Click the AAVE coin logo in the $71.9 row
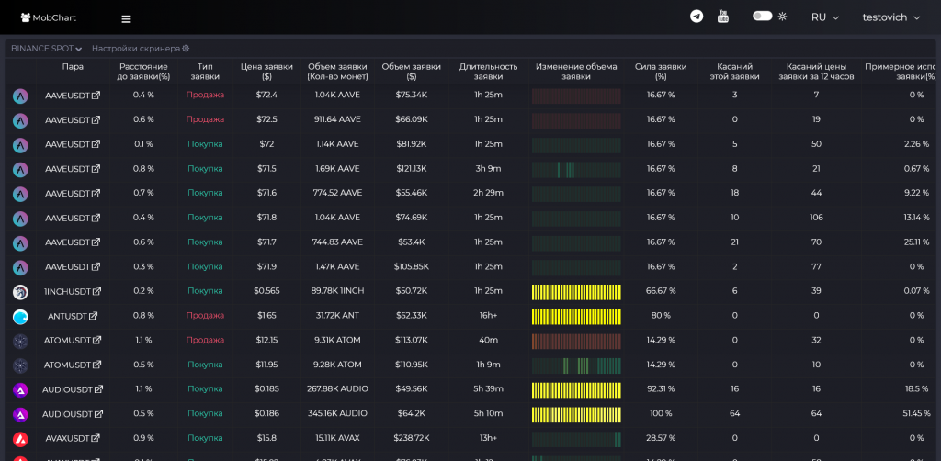 click(20, 267)
